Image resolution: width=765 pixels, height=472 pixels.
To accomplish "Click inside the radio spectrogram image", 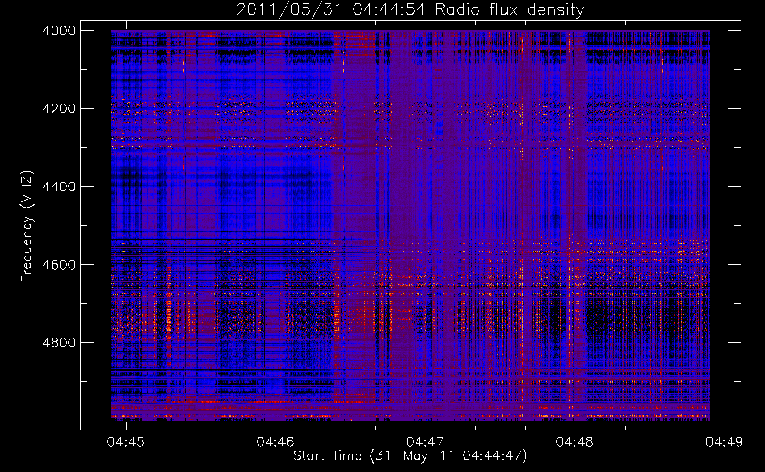I will 410,225.
